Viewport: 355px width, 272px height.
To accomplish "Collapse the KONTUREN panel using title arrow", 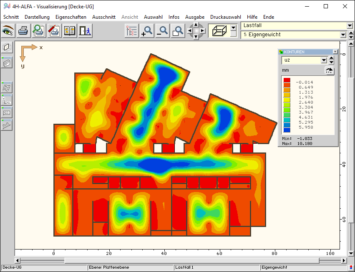I will tap(335, 52).
